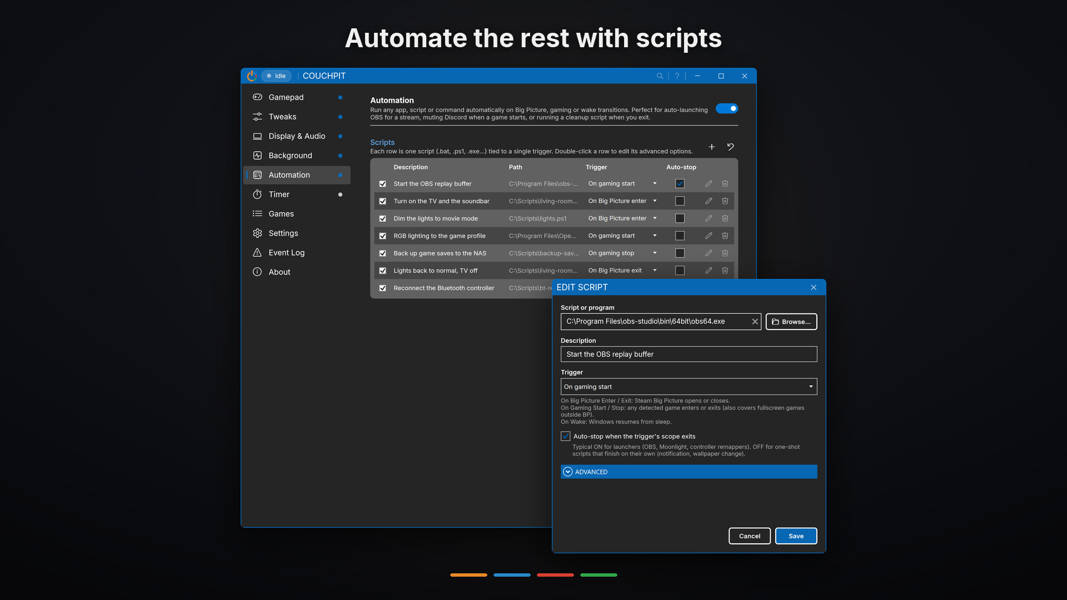Open trigger dropdown for Dim the lights row
The image size is (1067, 600).
[622, 218]
